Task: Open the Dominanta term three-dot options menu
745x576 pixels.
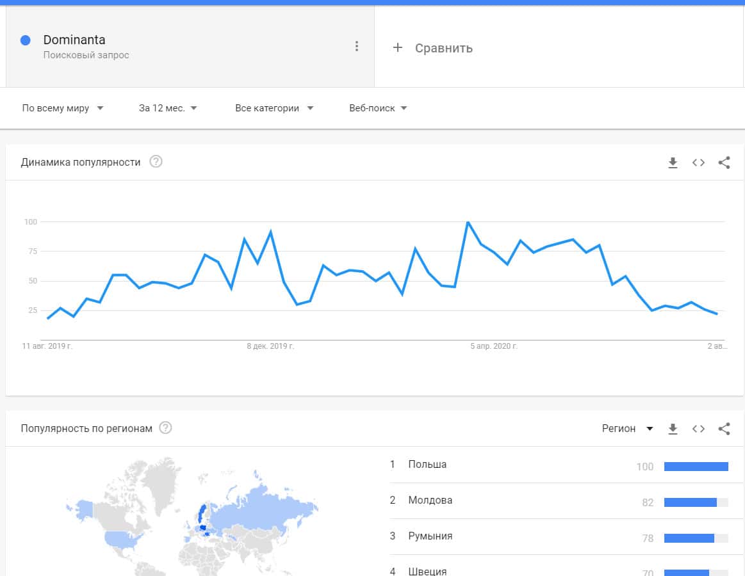Action: coord(357,46)
